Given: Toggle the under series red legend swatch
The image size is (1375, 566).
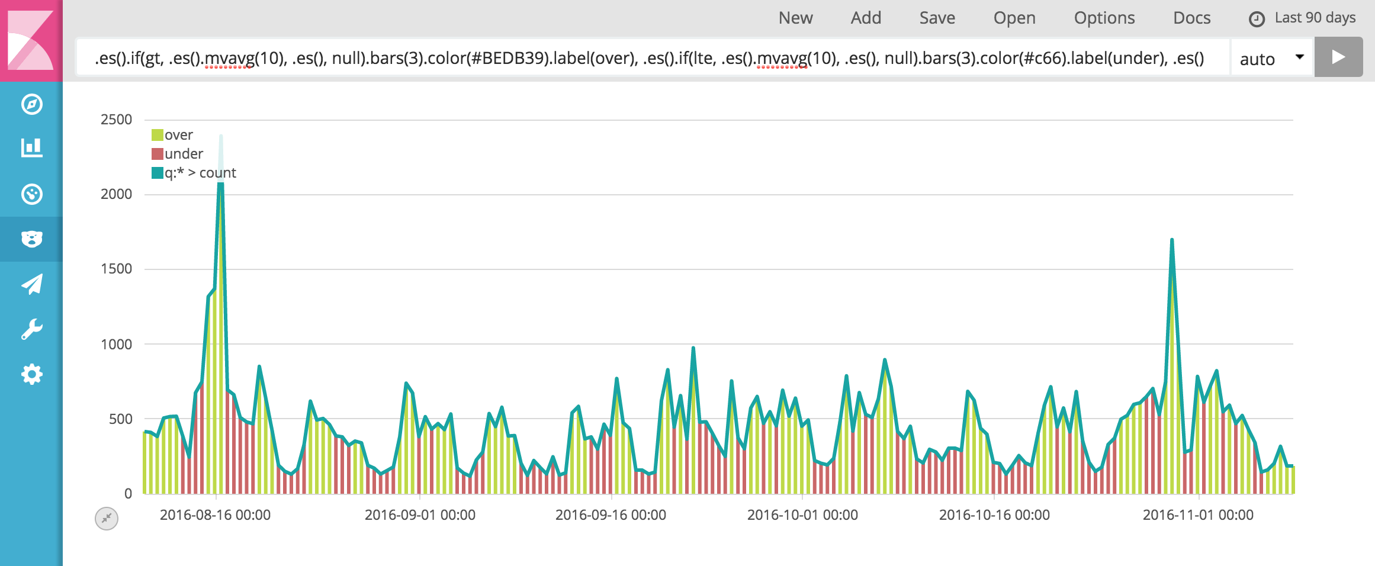Looking at the screenshot, I should click(158, 154).
